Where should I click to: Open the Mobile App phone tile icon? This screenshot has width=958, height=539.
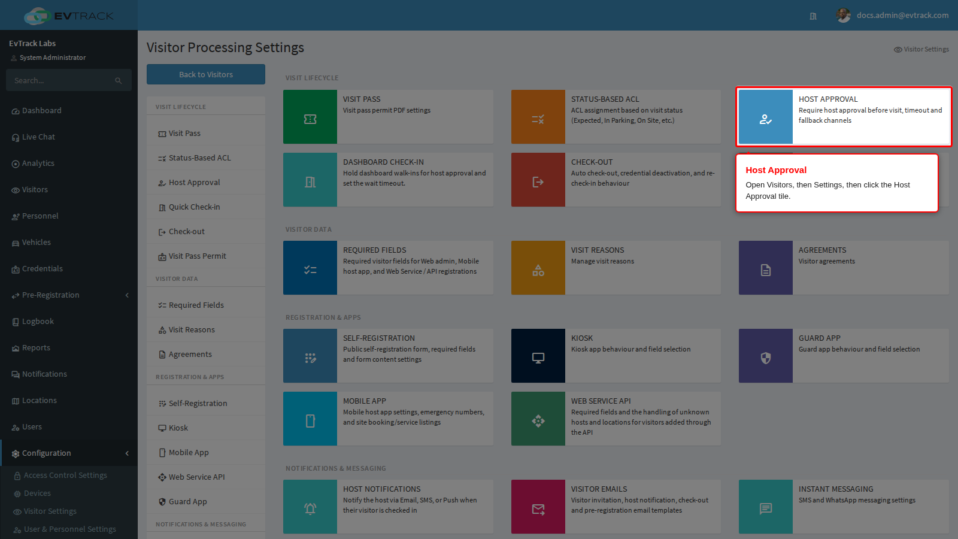pos(310,419)
